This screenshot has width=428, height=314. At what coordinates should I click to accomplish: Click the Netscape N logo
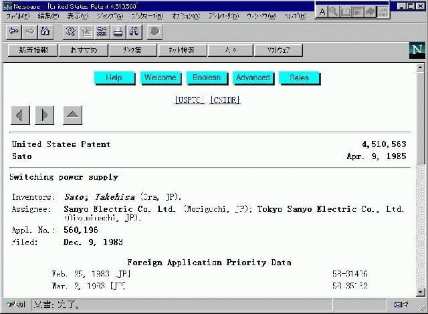tap(417, 50)
